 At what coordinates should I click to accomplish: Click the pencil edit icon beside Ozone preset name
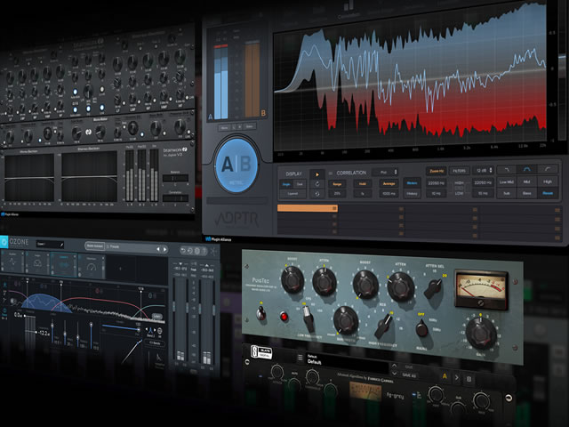pos(61,246)
